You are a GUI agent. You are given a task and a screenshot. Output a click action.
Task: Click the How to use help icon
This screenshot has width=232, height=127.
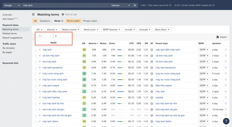(x=63, y=14)
